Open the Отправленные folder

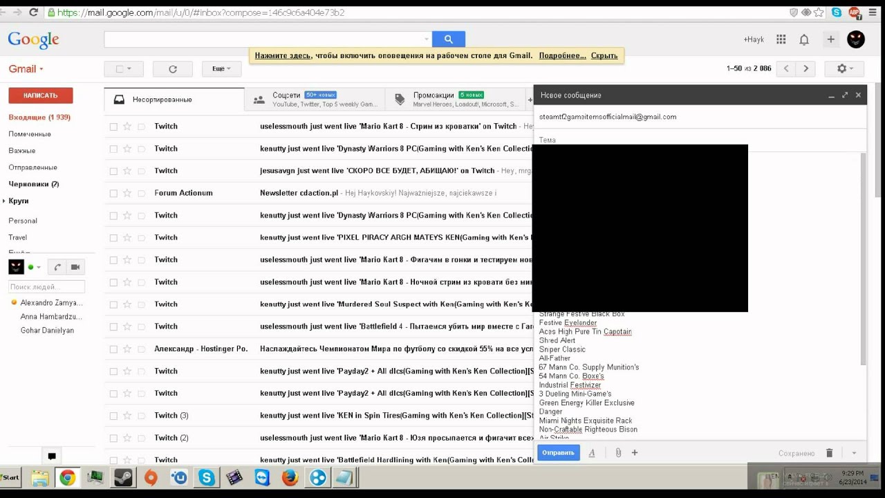pyautogui.click(x=32, y=167)
